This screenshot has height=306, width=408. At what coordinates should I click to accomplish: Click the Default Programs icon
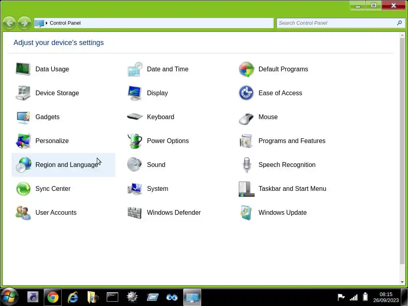coord(246,69)
